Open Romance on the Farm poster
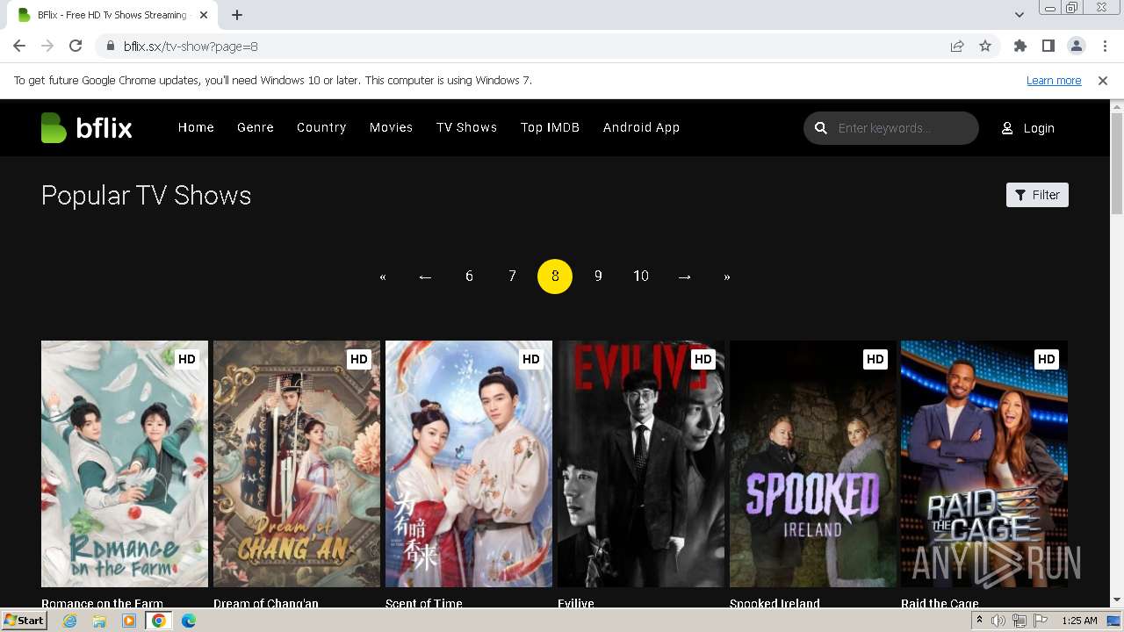This screenshot has height=632, width=1124. point(125,463)
